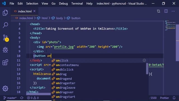Viewport: 179px width, 101px height.
Task: Click the Open Changes compare icon
Action: (x=159, y=11)
